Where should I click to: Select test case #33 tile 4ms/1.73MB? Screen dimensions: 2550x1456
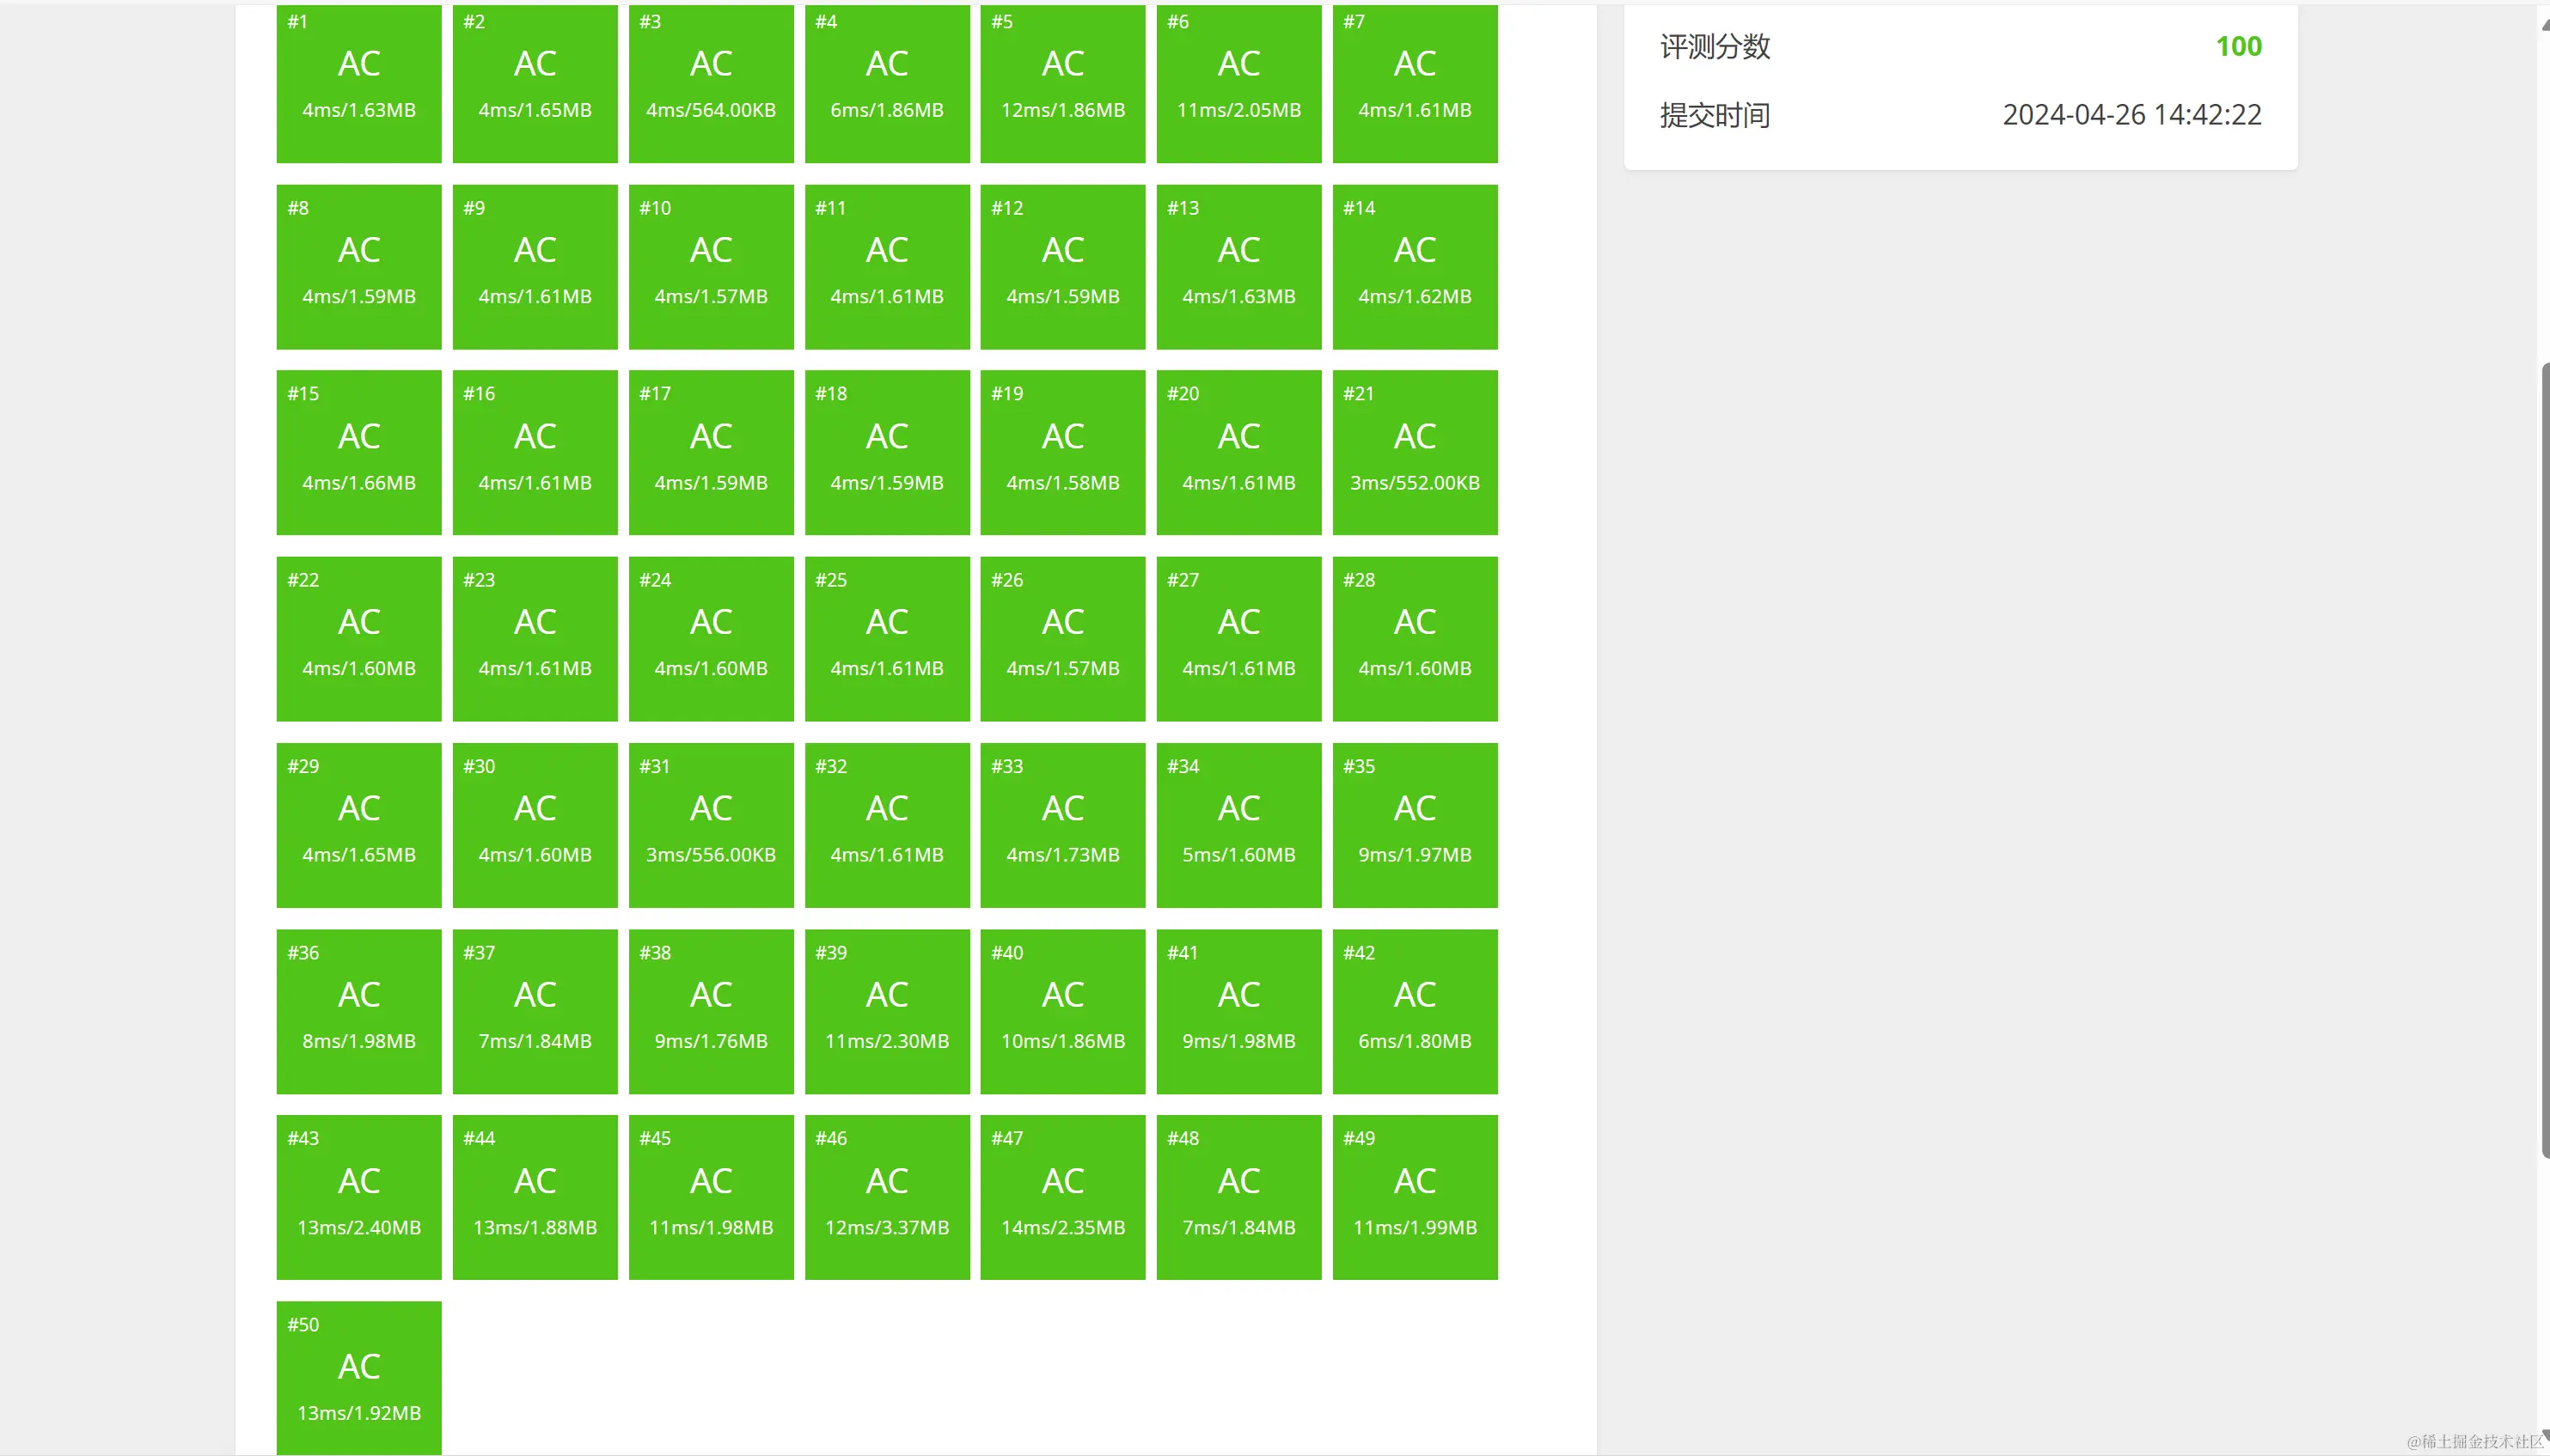click(x=1062, y=824)
